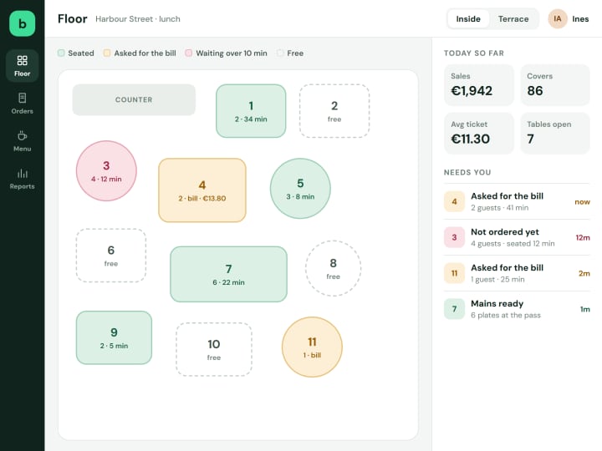The height and width of the screenshot is (451, 602).
Task: Open Not ordered yet alert for table 3
Action: [x=517, y=237]
